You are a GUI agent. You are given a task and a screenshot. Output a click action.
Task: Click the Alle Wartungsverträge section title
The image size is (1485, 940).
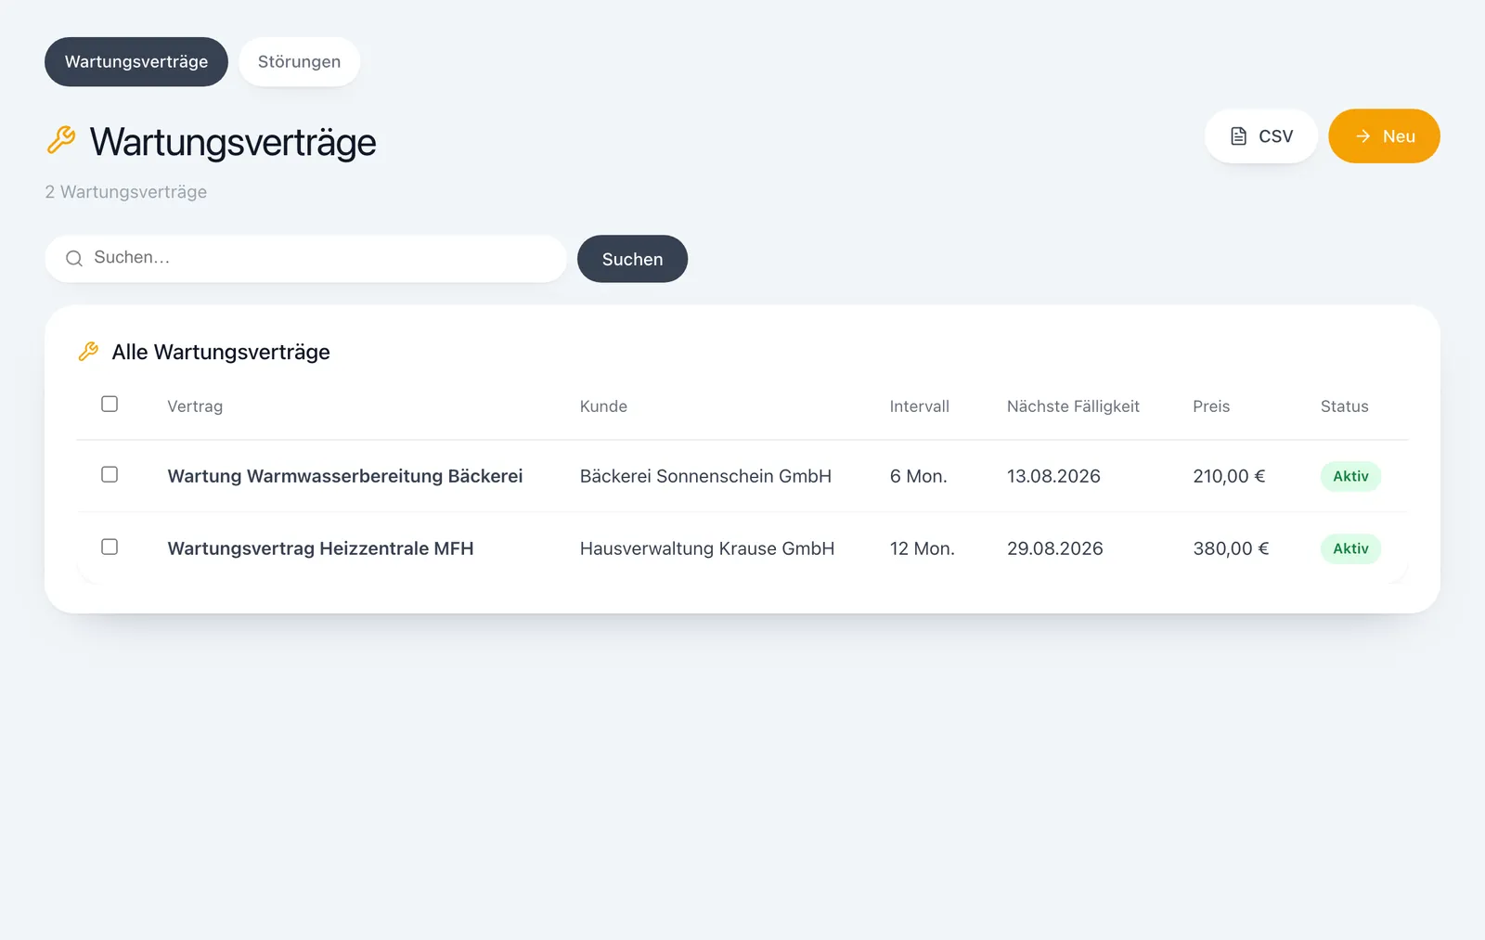[x=221, y=352]
